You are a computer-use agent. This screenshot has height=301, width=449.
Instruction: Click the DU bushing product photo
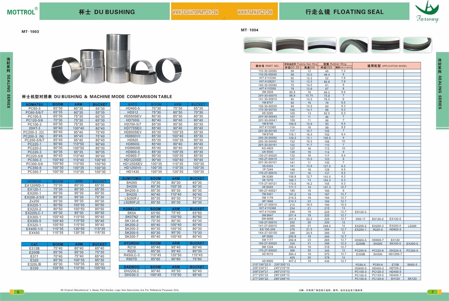(x=117, y=59)
